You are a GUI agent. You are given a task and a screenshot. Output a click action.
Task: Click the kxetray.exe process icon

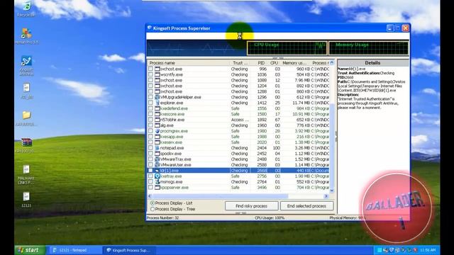coord(157,176)
